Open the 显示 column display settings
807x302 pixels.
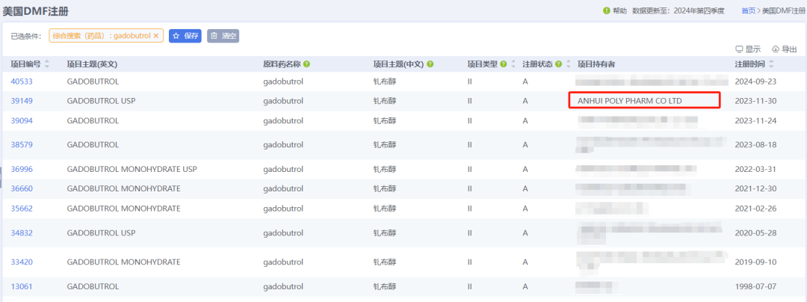click(748, 49)
